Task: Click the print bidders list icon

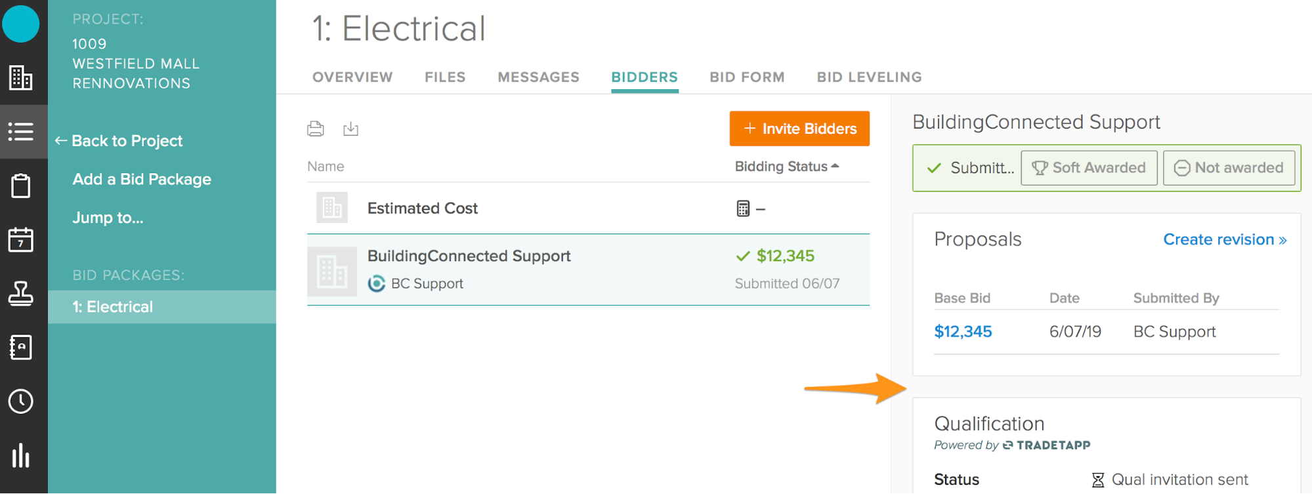Action: [x=316, y=129]
